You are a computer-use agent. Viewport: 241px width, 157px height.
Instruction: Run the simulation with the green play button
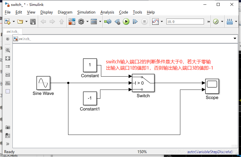click(126, 22)
